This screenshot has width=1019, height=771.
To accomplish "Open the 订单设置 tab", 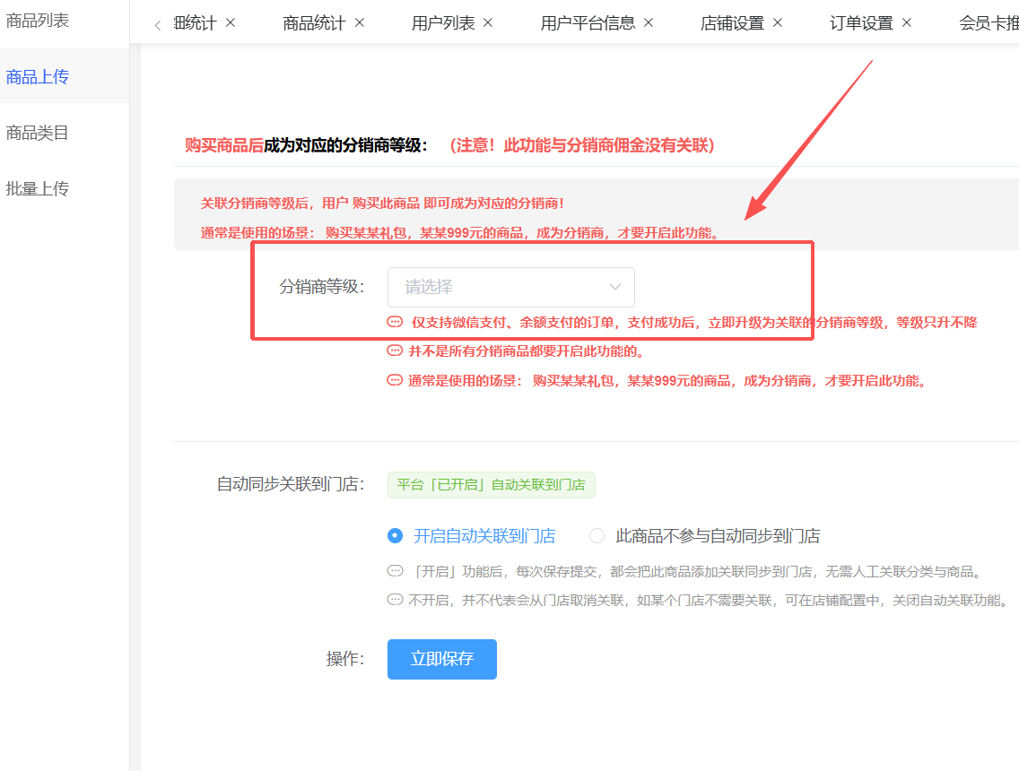I will (x=861, y=23).
